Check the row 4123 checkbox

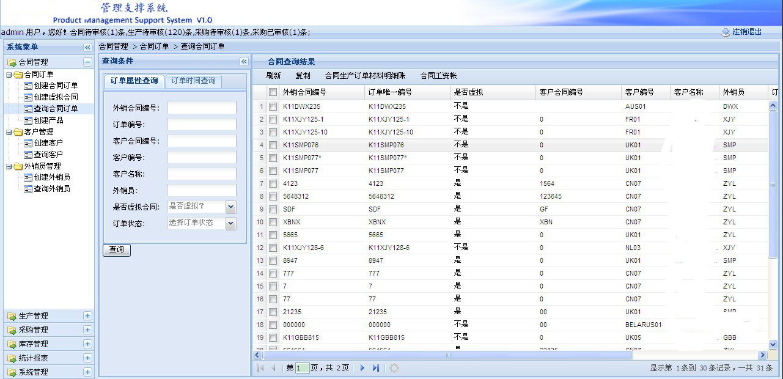pos(273,183)
